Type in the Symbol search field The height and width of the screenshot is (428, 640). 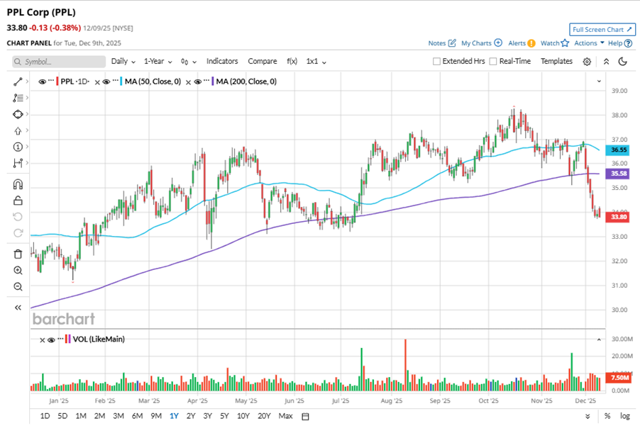(60, 62)
